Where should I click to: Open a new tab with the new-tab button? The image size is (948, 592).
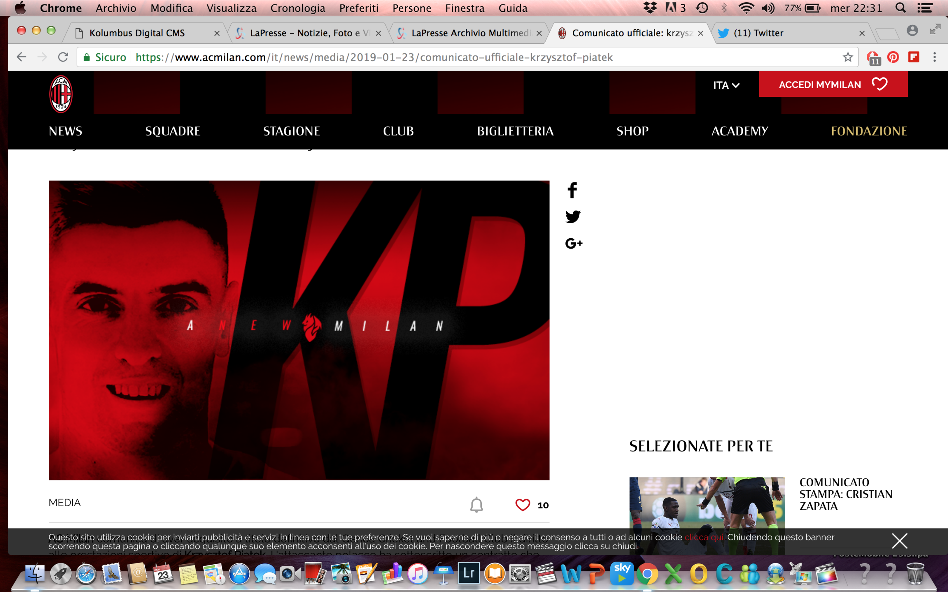[x=887, y=34]
